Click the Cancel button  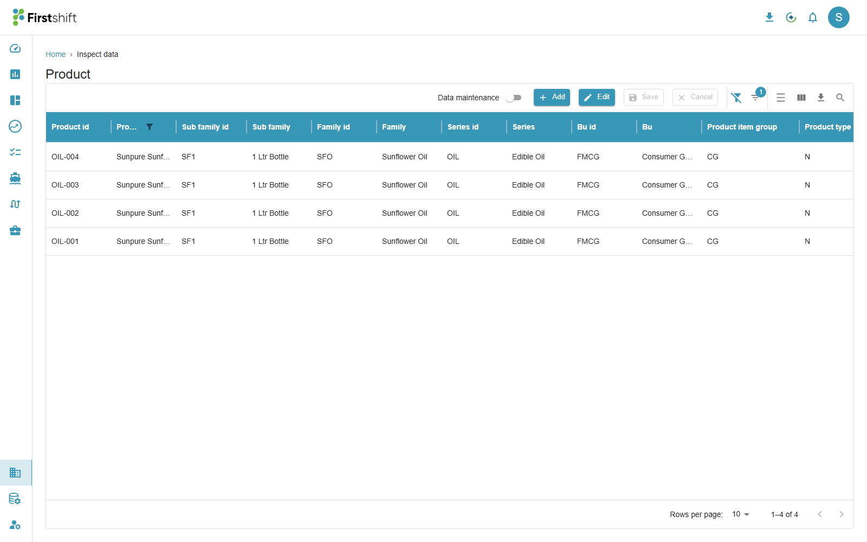click(x=695, y=98)
